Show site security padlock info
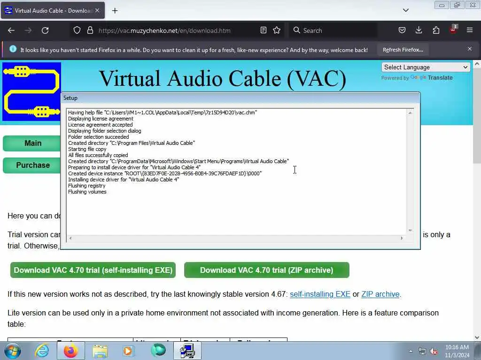481x360 pixels. click(x=90, y=30)
